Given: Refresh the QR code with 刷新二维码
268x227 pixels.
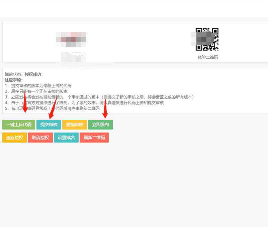Looking at the screenshot, I should click(x=94, y=138).
